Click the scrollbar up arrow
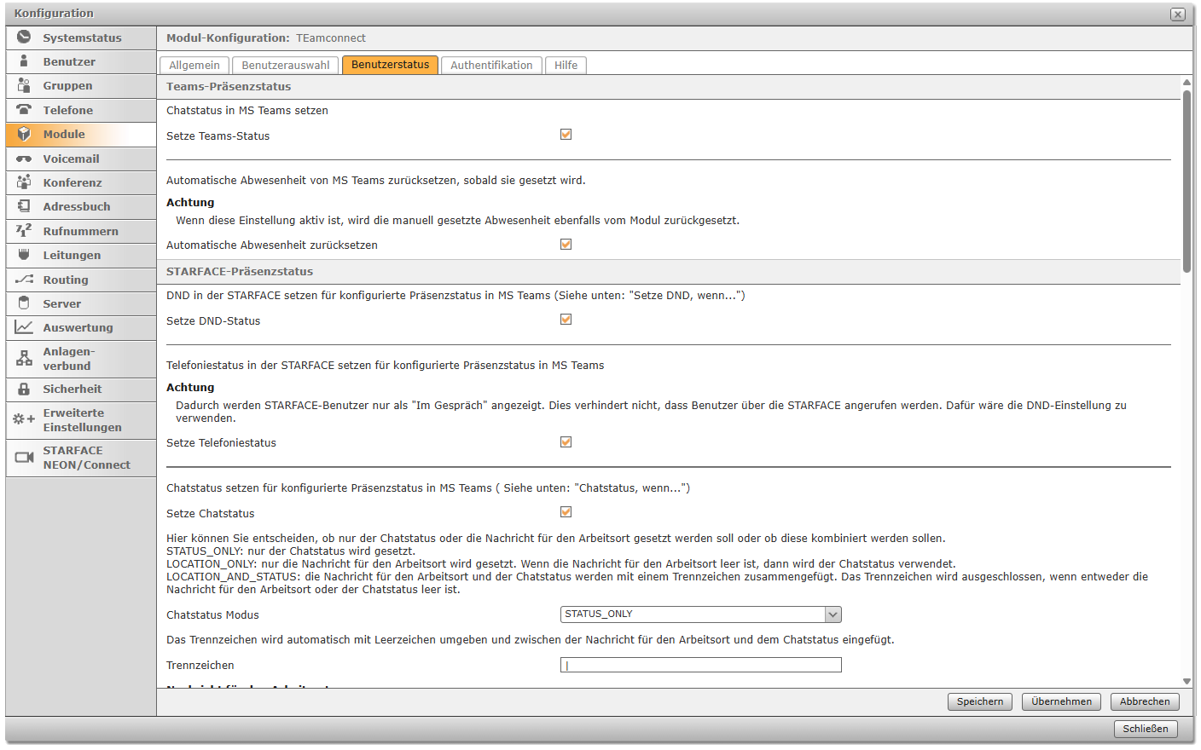The height and width of the screenshot is (750, 1201). (x=1186, y=83)
